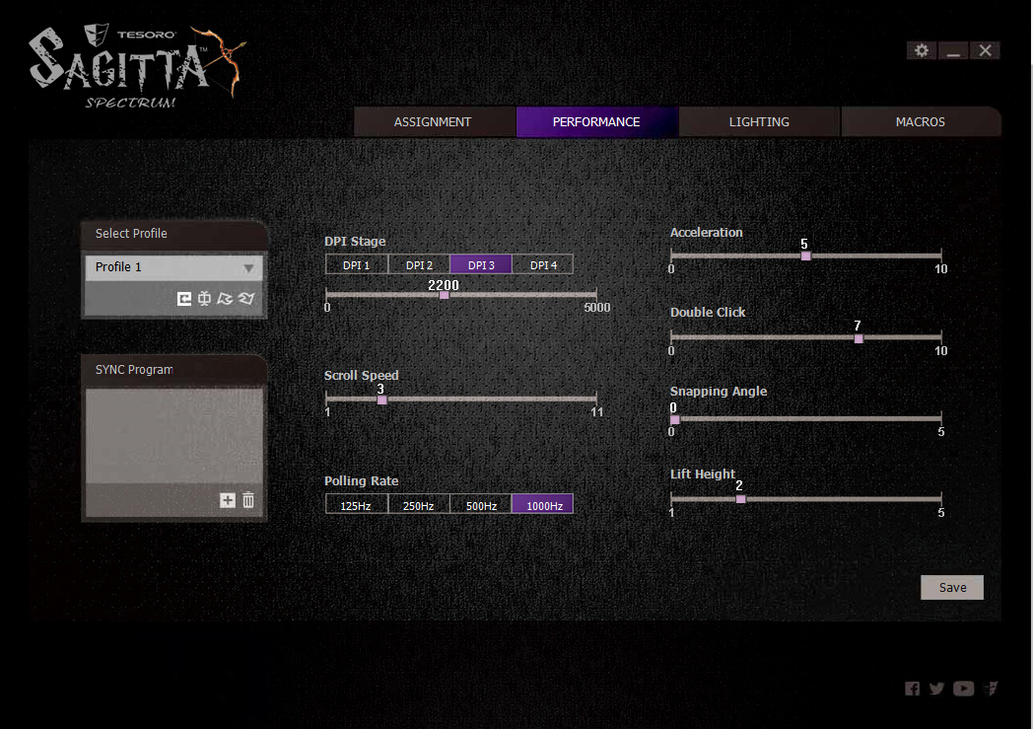Choose the 125Hz polling rate

point(357,505)
